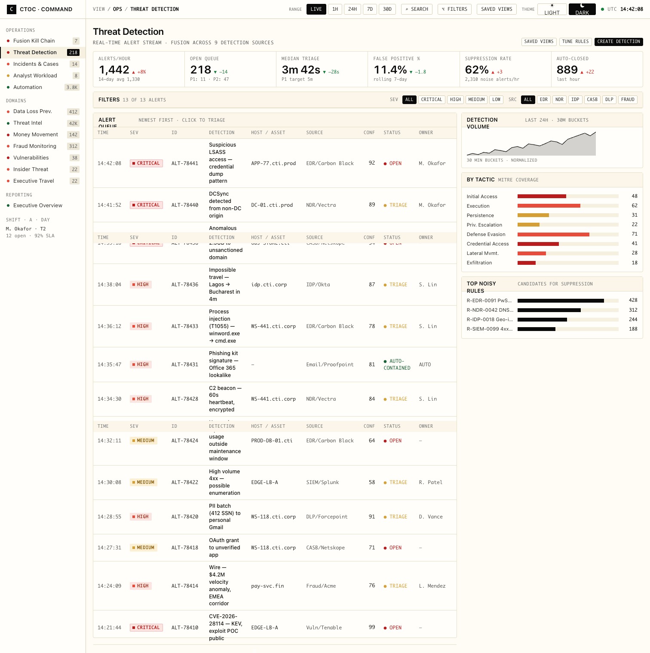Click MEDIUM badge on alert ALT-78424
650x653 pixels.
[144, 441]
